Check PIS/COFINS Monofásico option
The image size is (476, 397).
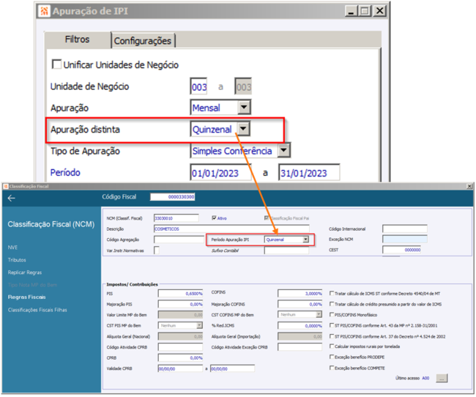[x=332, y=314]
